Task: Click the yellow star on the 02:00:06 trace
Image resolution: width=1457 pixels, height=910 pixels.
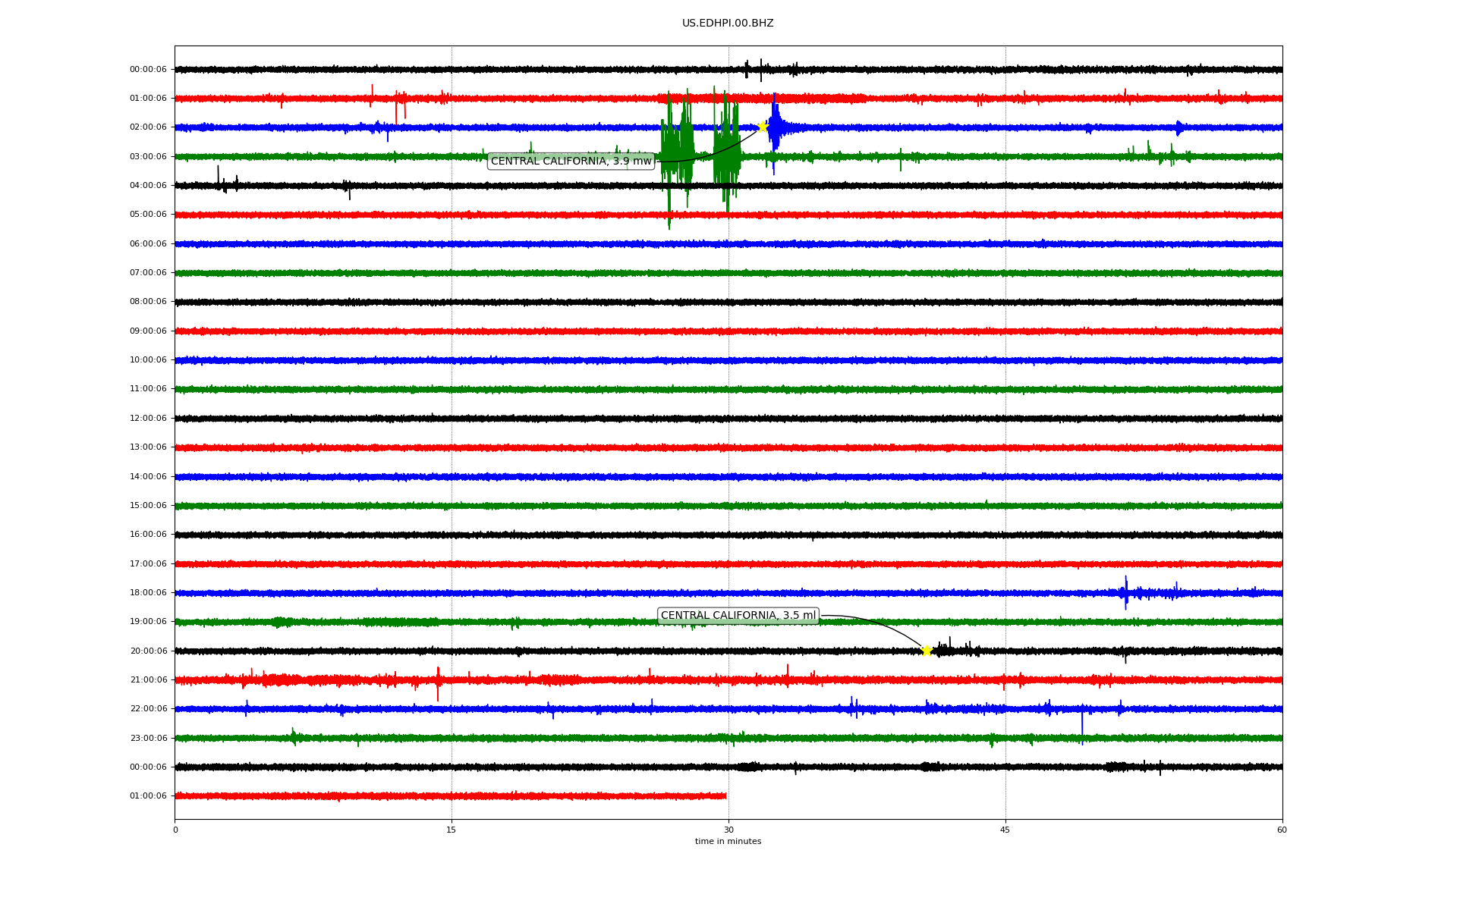Action: (763, 127)
